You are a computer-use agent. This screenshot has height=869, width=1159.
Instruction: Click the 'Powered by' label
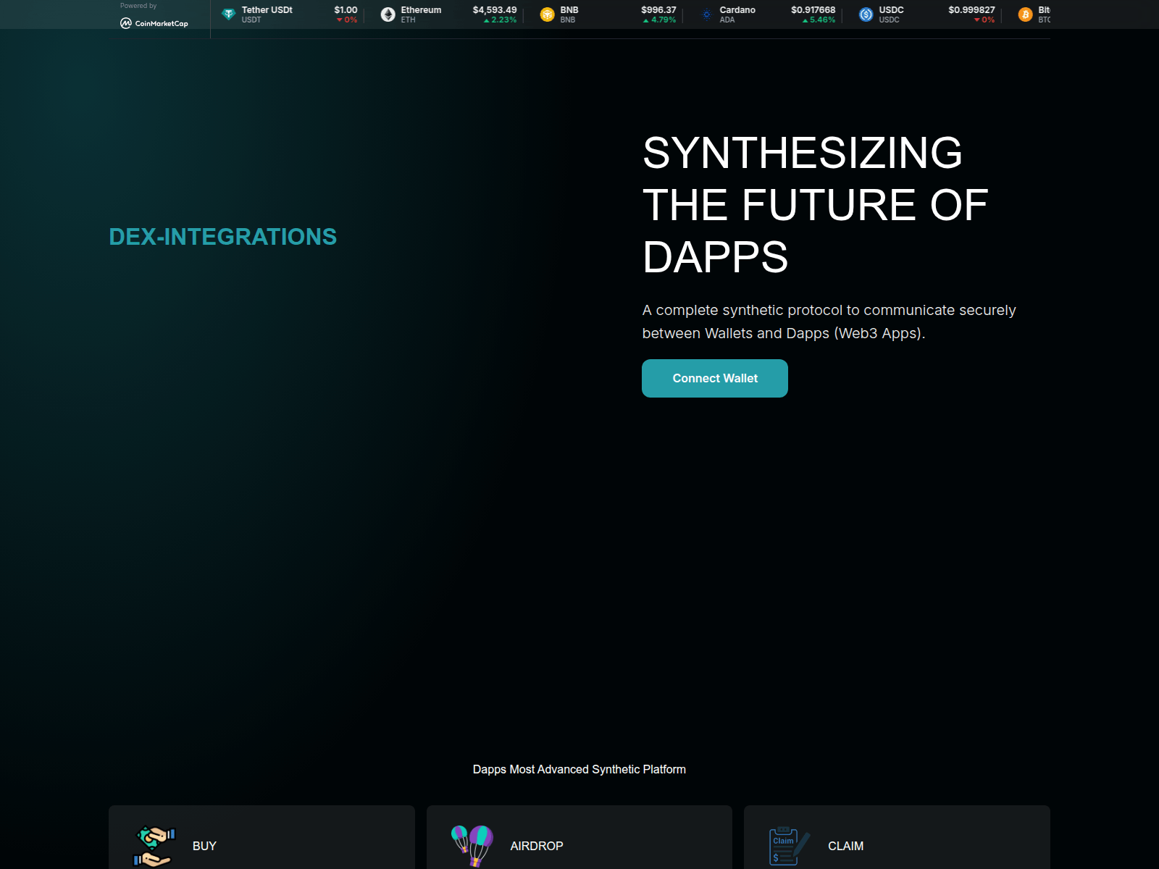[138, 6]
